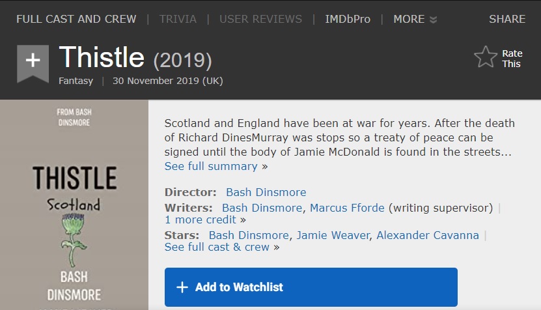Viewport: 541px width, 310px height.
Task: Visit star Jamie Weaver's page
Action: [x=332, y=235]
